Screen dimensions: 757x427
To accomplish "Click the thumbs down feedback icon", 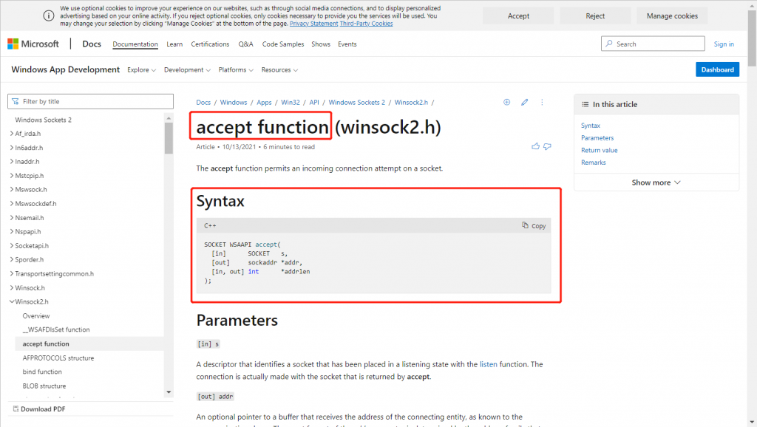I will tap(547, 146).
